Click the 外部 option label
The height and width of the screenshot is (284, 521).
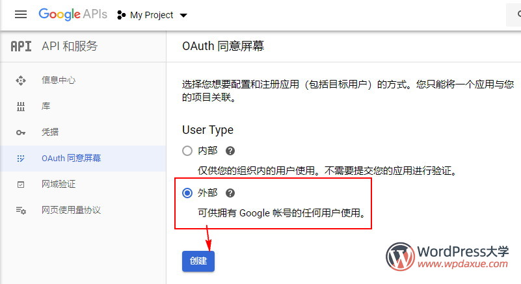(207, 193)
